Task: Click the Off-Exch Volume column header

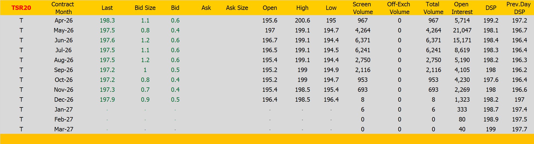Action: [399, 8]
